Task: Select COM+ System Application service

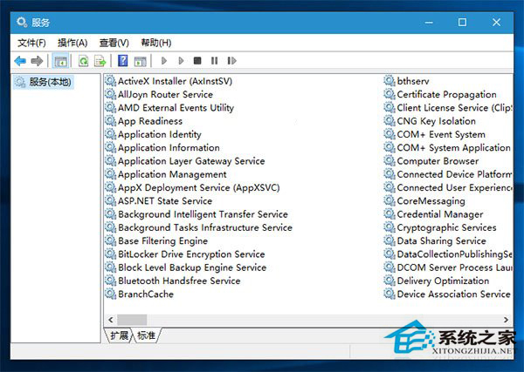Action: coord(447,147)
